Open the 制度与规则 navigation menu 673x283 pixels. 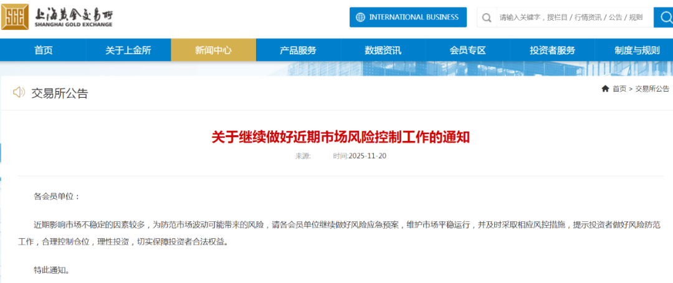pyautogui.click(x=637, y=50)
